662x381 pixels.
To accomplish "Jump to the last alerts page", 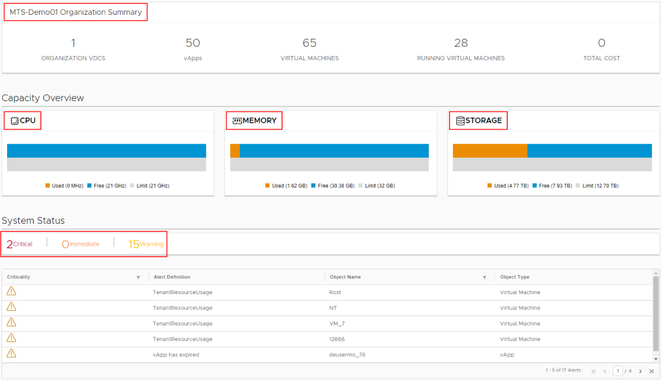I will (x=651, y=371).
